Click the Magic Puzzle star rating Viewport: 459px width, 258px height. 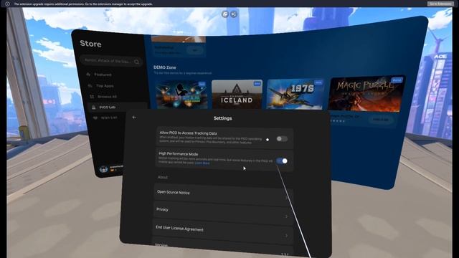[x=338, y=121]
